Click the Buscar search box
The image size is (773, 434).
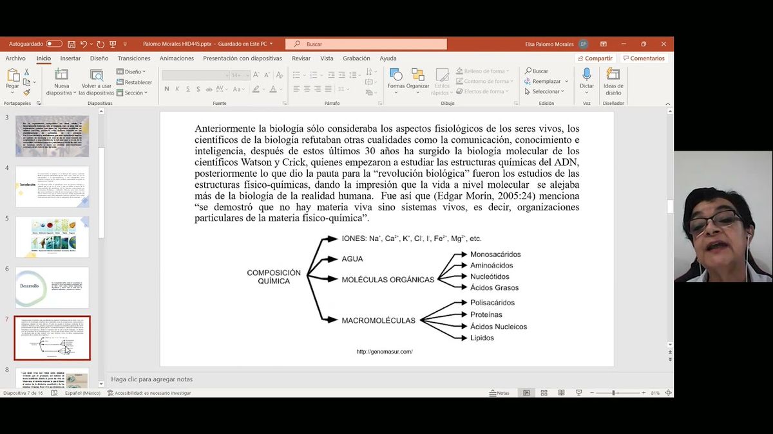[366, 44]
